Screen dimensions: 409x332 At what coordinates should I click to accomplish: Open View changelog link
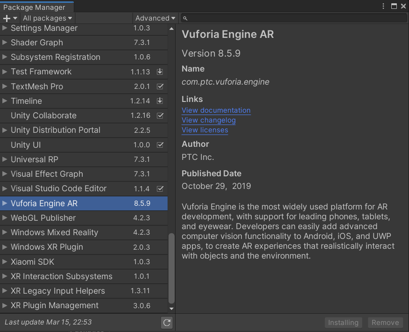tap(209, 120)
